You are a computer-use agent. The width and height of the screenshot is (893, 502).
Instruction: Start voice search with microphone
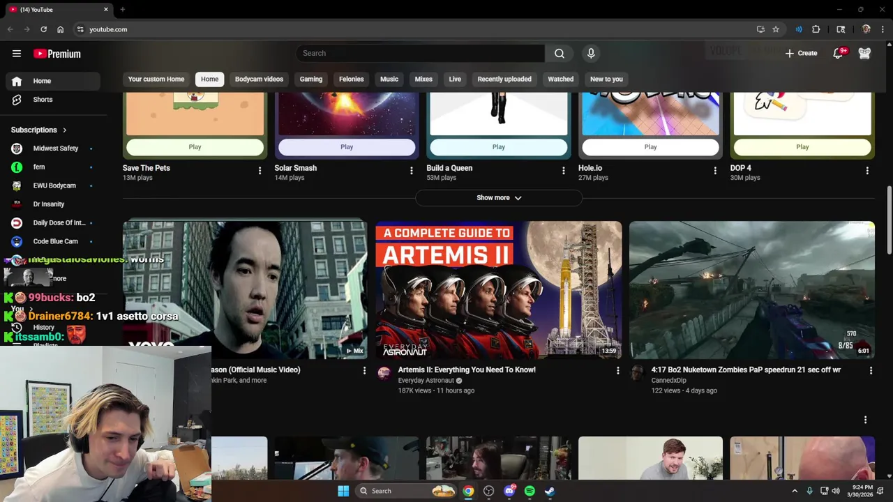tap(591, 53)
